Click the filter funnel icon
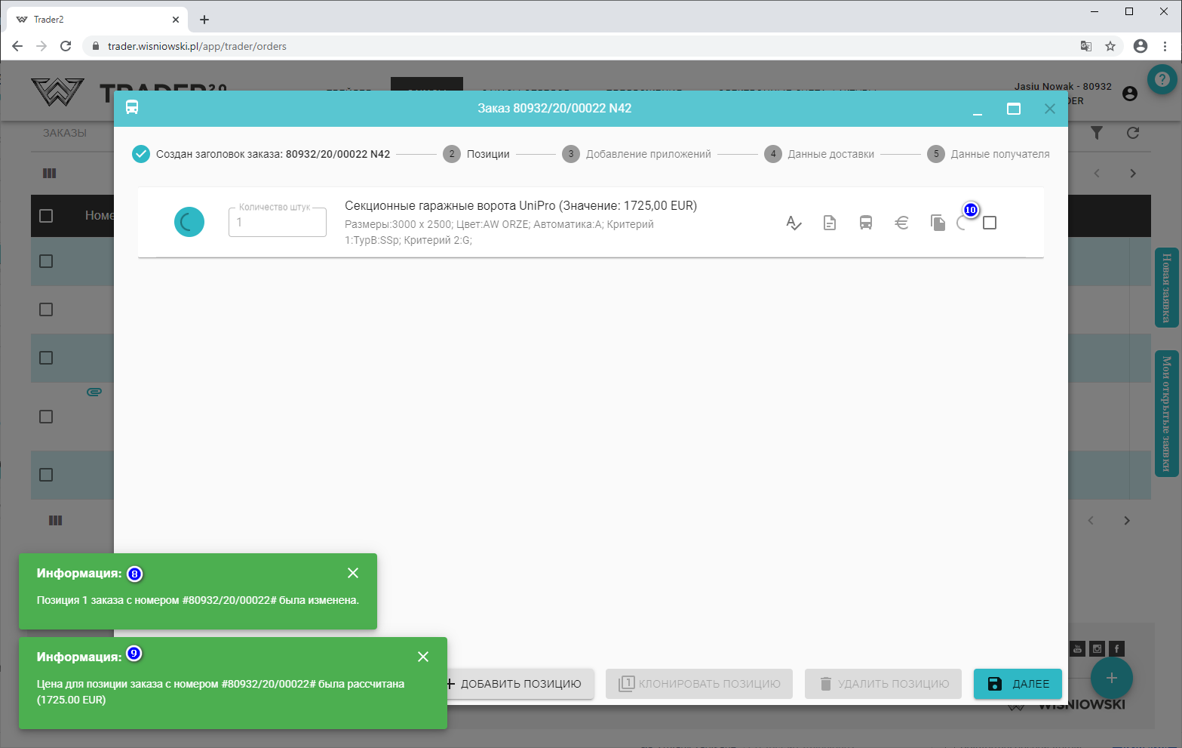The width and height of the screenshot is (1182, 748). (x=1097, y=133)
